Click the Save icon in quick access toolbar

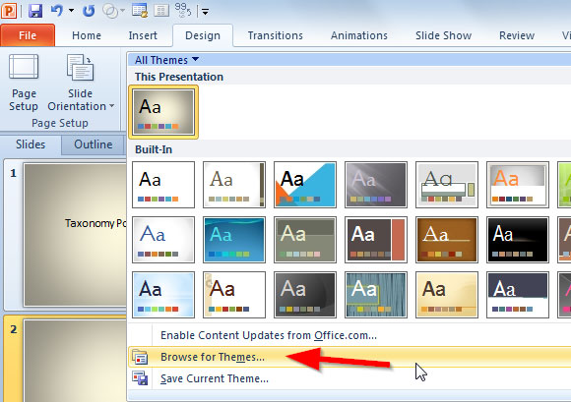35,11
